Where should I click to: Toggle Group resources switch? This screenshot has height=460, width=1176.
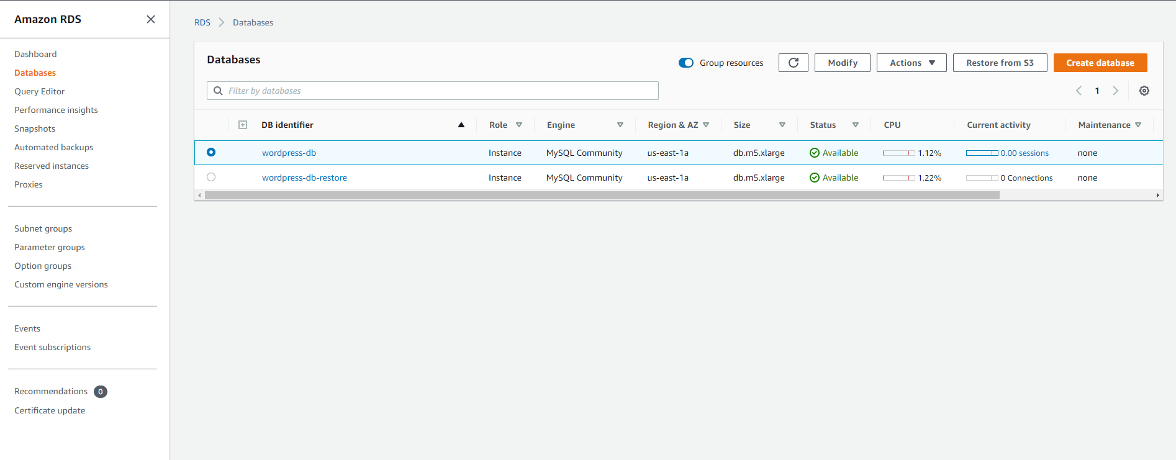(686, 63)
